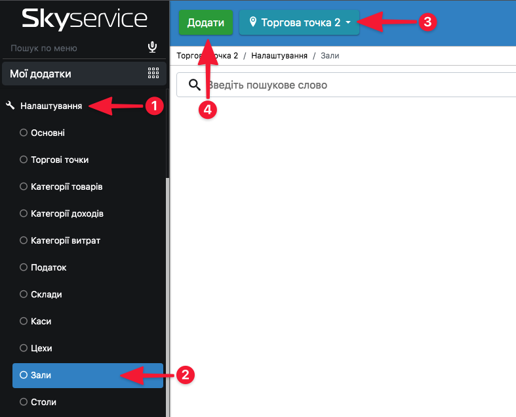Click the Skyservice logo
The width and height of the screenshot is (516, 417).
tap(84, 20)
